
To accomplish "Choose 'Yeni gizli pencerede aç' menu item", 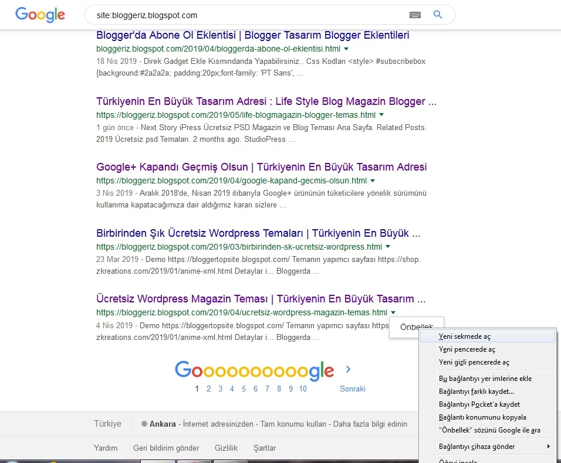I will point(487,362).
